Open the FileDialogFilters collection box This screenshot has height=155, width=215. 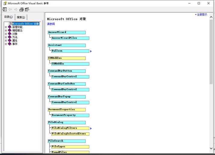click(x=70, y=128)
